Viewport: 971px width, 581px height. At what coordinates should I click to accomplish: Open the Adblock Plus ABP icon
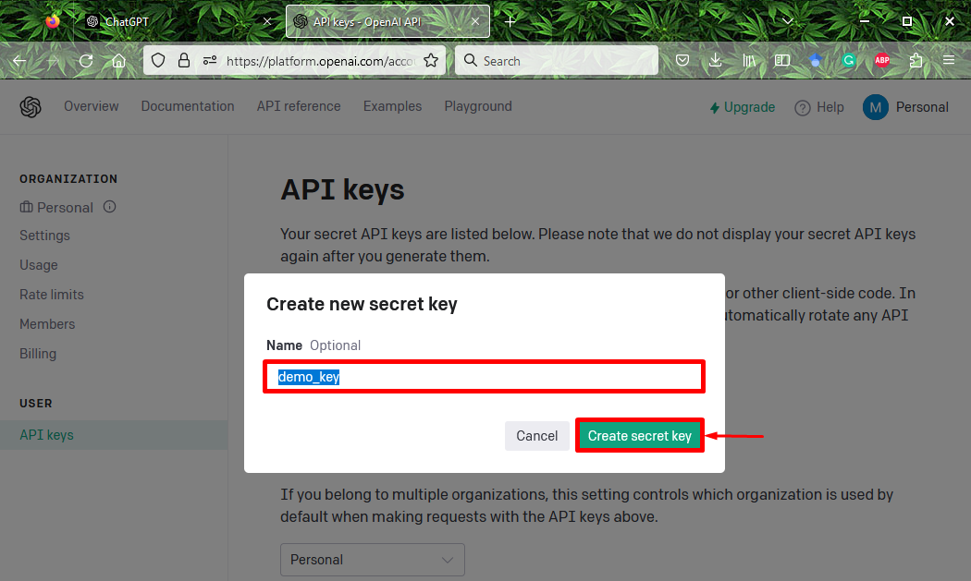coord(882,61)
